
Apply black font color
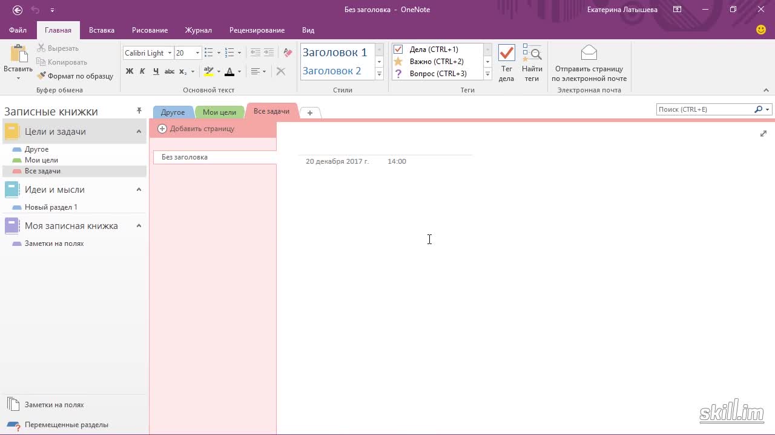229,71
